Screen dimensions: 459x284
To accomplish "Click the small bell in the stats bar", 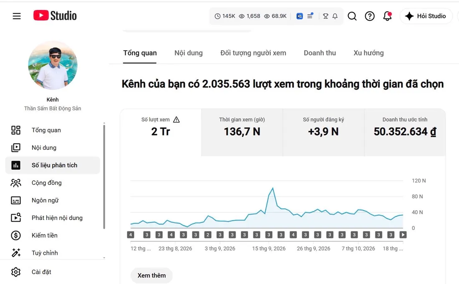I will pyautogui.click(x=335, y=16).
